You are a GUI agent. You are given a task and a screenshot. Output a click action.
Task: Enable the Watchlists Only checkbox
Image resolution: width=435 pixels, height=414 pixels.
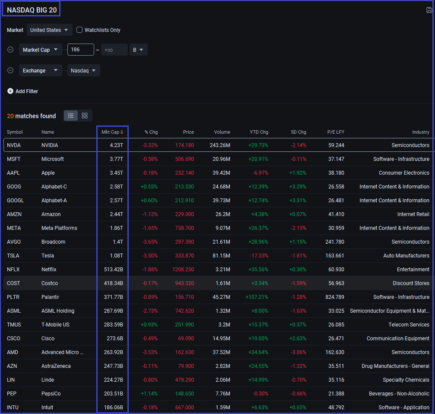tap(79, 30)
